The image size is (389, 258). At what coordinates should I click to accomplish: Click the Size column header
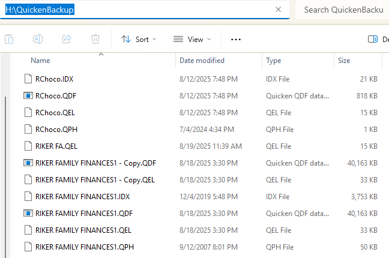pyautogui.click(x=344, y=61)
